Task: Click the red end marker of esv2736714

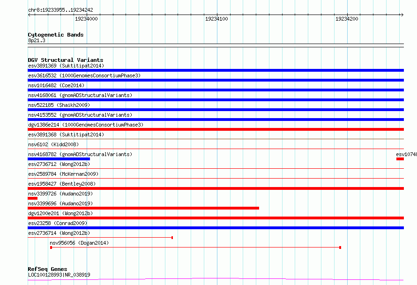Action: point(172,238)
